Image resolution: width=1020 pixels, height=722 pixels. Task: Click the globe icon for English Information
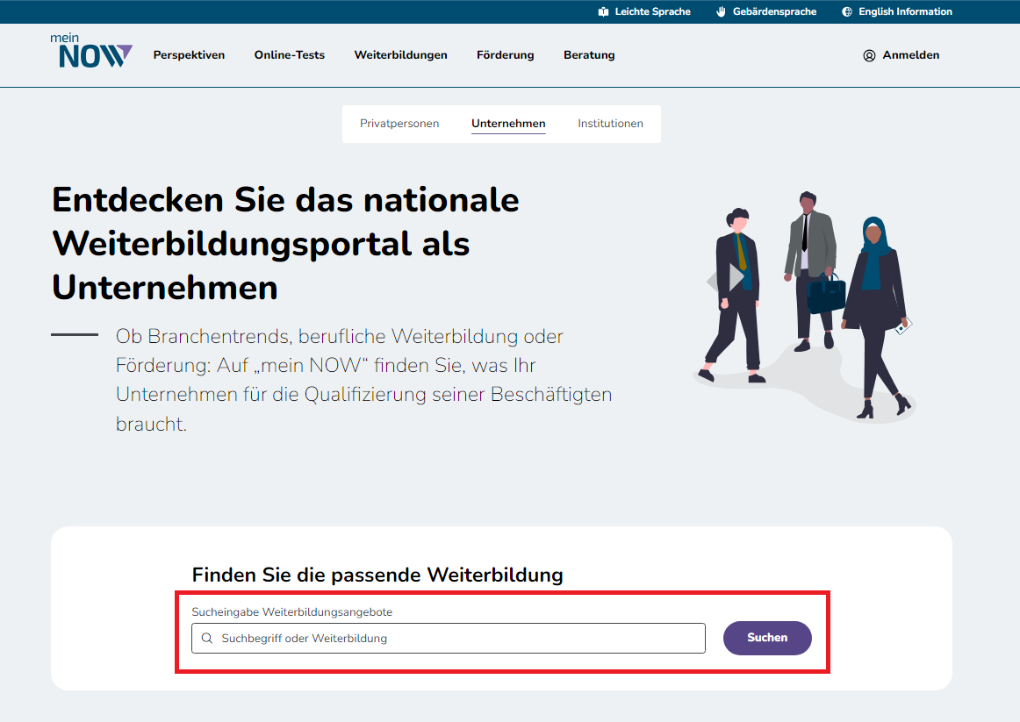click(847, 12)
